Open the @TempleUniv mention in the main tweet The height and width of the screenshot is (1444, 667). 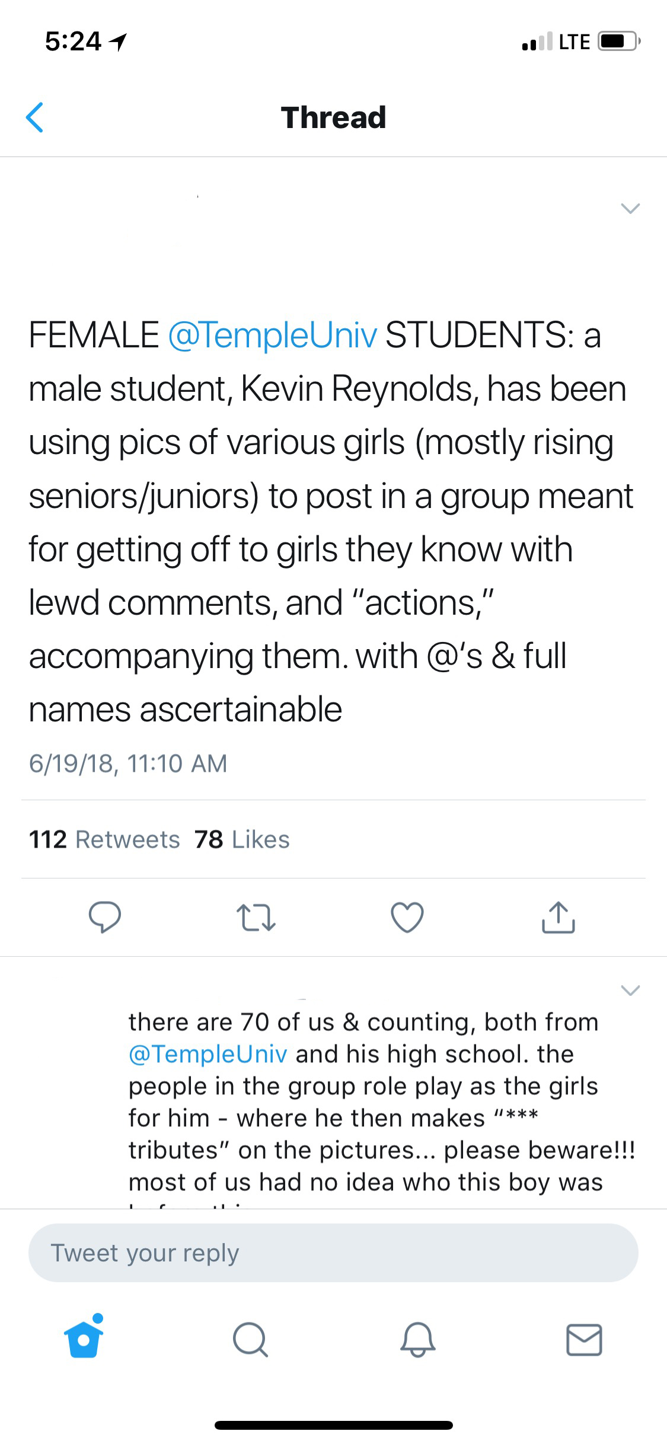273,335
